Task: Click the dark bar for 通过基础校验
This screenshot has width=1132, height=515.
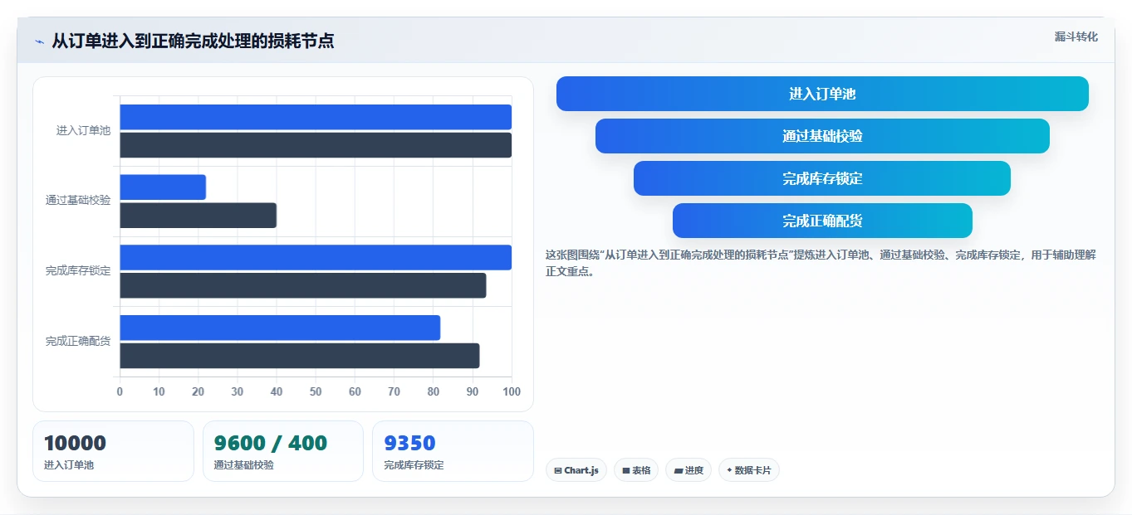Action: (198, 216)
